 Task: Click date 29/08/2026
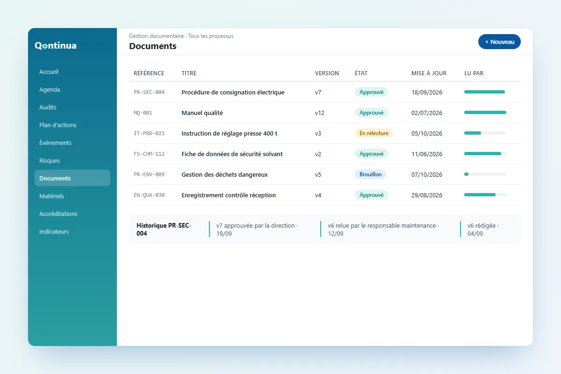pyautogui.click(x=427, y=195)
